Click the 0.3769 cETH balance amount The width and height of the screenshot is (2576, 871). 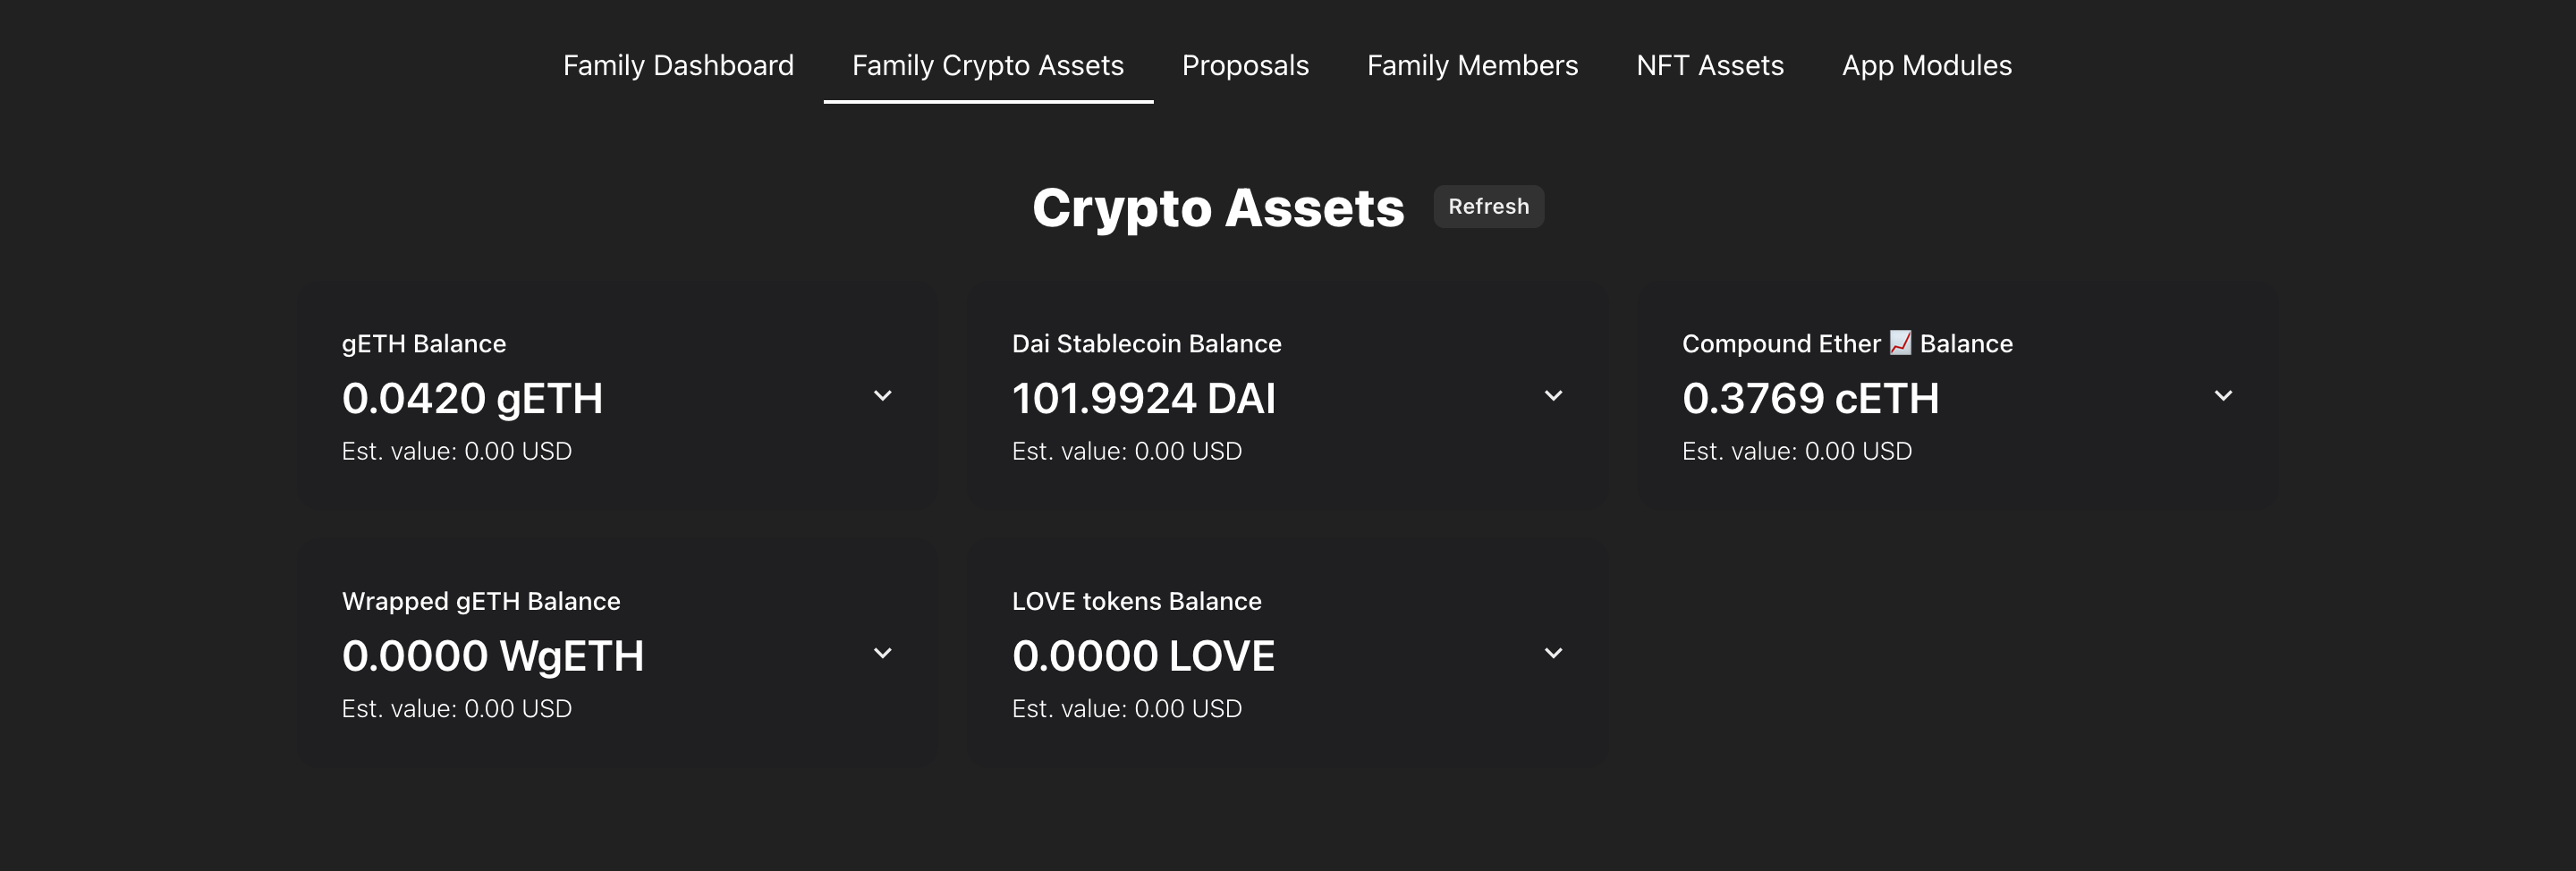click(x=1810, y=398)
